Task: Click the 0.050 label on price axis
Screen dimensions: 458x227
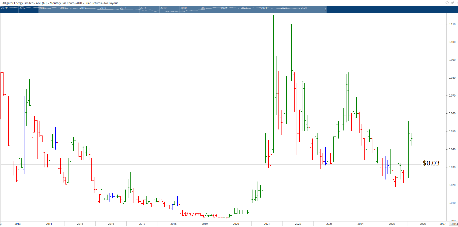Action: 452,131
